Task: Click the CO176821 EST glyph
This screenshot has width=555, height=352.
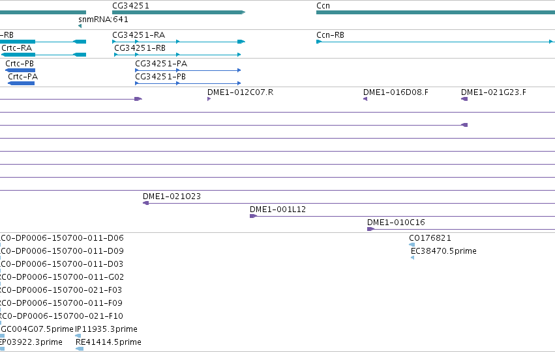Action: click(412, 245)
